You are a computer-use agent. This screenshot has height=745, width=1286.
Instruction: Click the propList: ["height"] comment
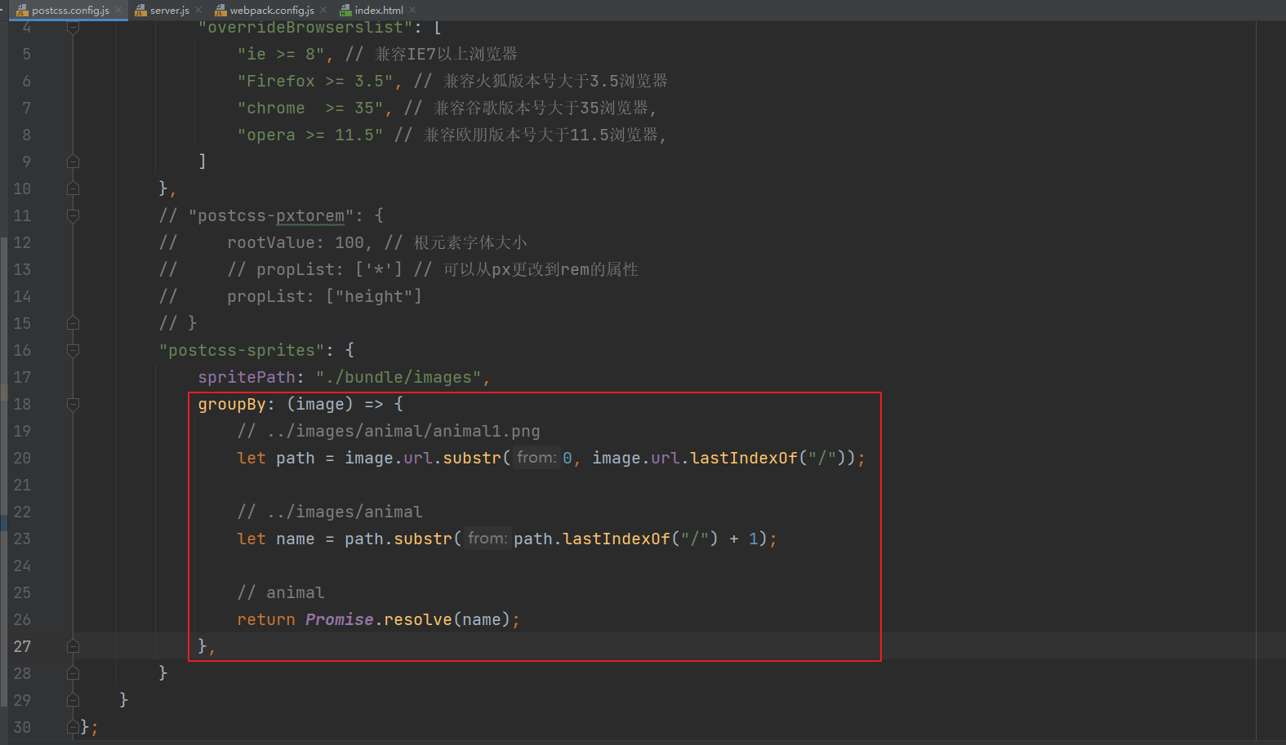coord(325,296)
